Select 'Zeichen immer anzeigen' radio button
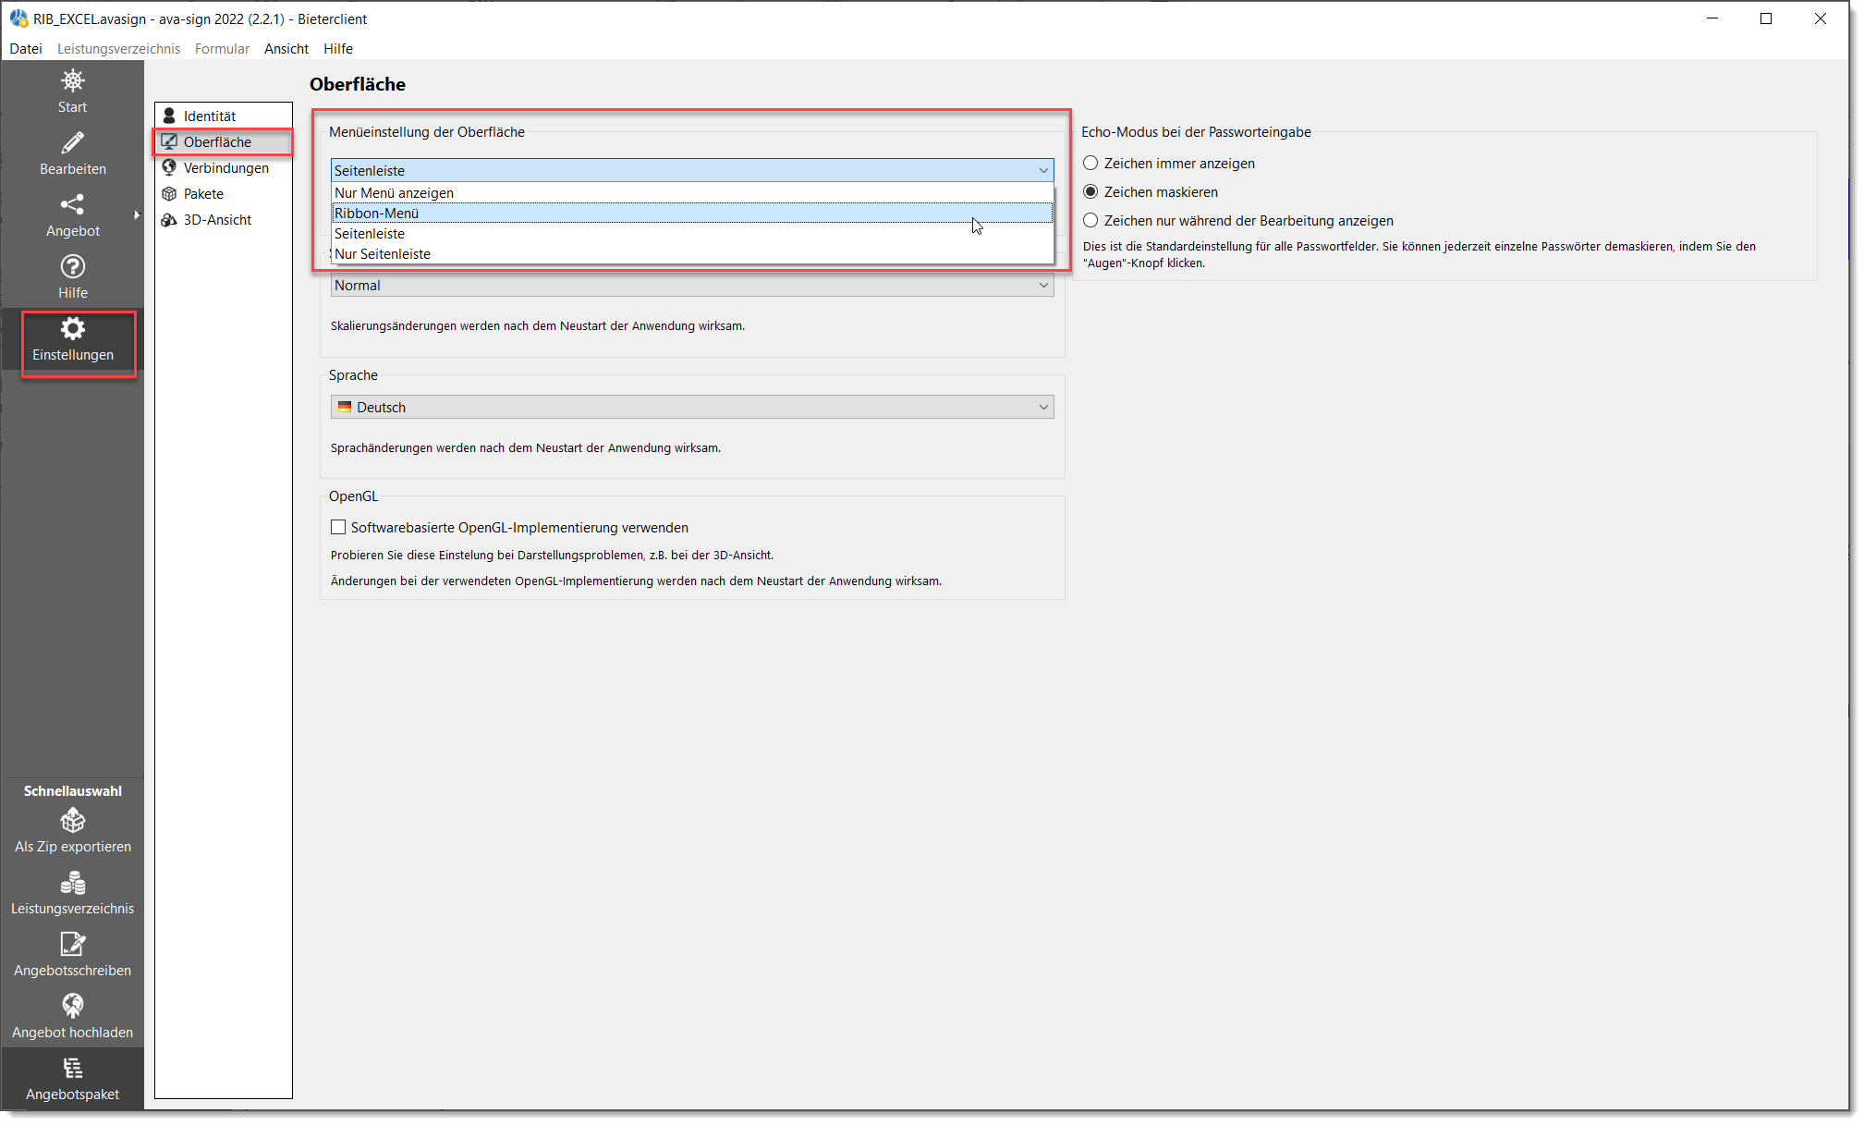Image resolution: width=1864 pixels, height=1125 pixels. (1090, 163)
